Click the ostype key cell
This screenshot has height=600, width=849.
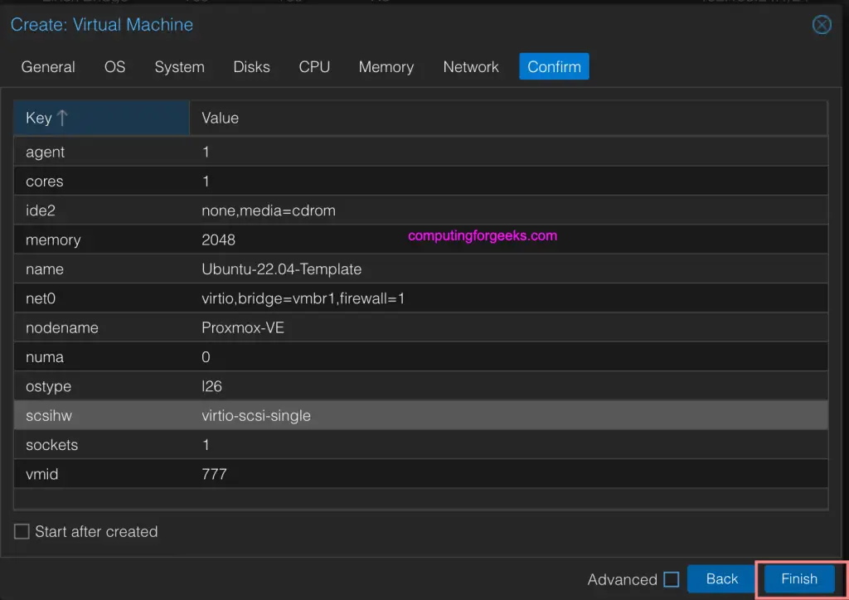(101, 385)
